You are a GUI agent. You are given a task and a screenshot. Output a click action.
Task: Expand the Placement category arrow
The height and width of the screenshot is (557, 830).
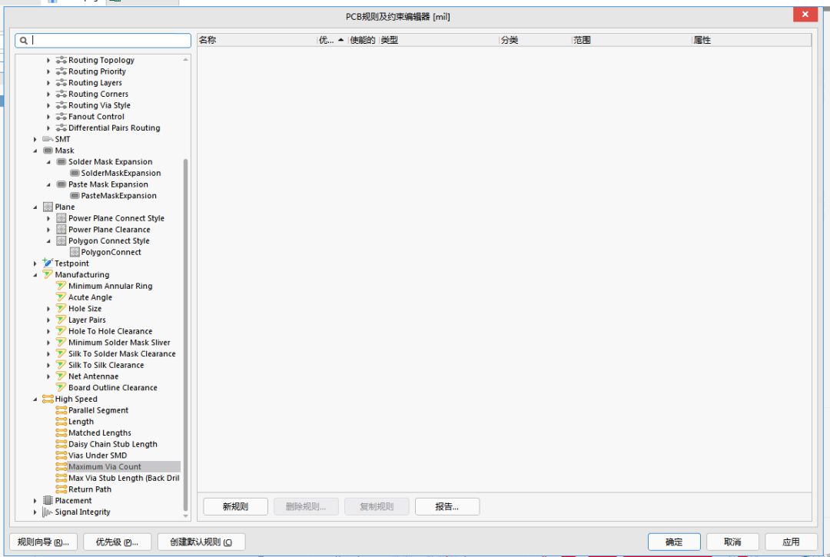[35, 500]
